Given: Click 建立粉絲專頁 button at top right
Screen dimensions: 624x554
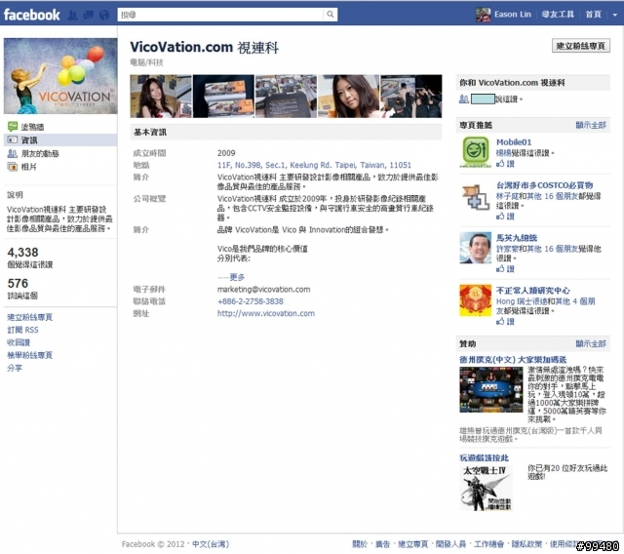Looking at the screenshot, I should [x=581, y=46].
